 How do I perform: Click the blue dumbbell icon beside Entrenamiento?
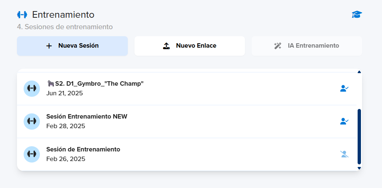tap(22, 15)
